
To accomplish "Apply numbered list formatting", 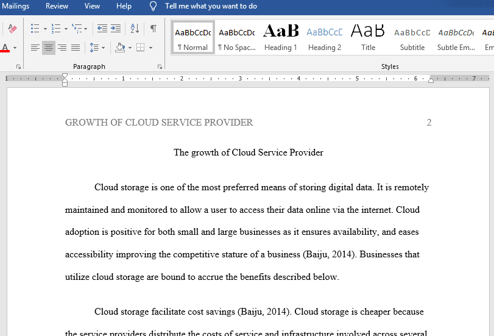I will [x=56, y=29].
